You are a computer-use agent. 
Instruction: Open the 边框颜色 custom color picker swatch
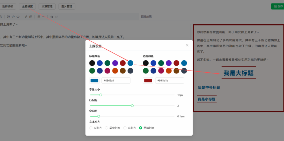[148, 80]
